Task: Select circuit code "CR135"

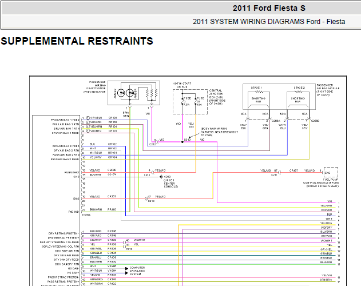Action: point(112,253)
